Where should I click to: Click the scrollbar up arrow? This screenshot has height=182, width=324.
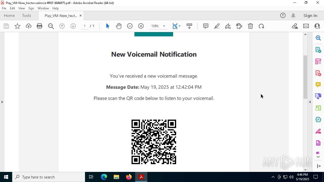[x=305, y=34]
